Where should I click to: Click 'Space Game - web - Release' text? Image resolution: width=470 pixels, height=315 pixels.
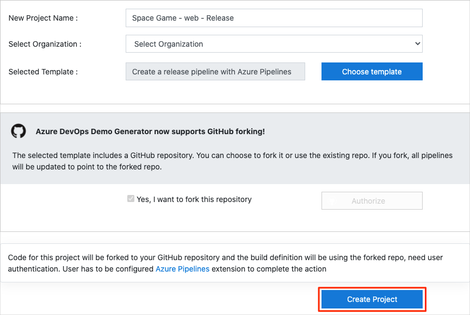[x=183, y=18]
